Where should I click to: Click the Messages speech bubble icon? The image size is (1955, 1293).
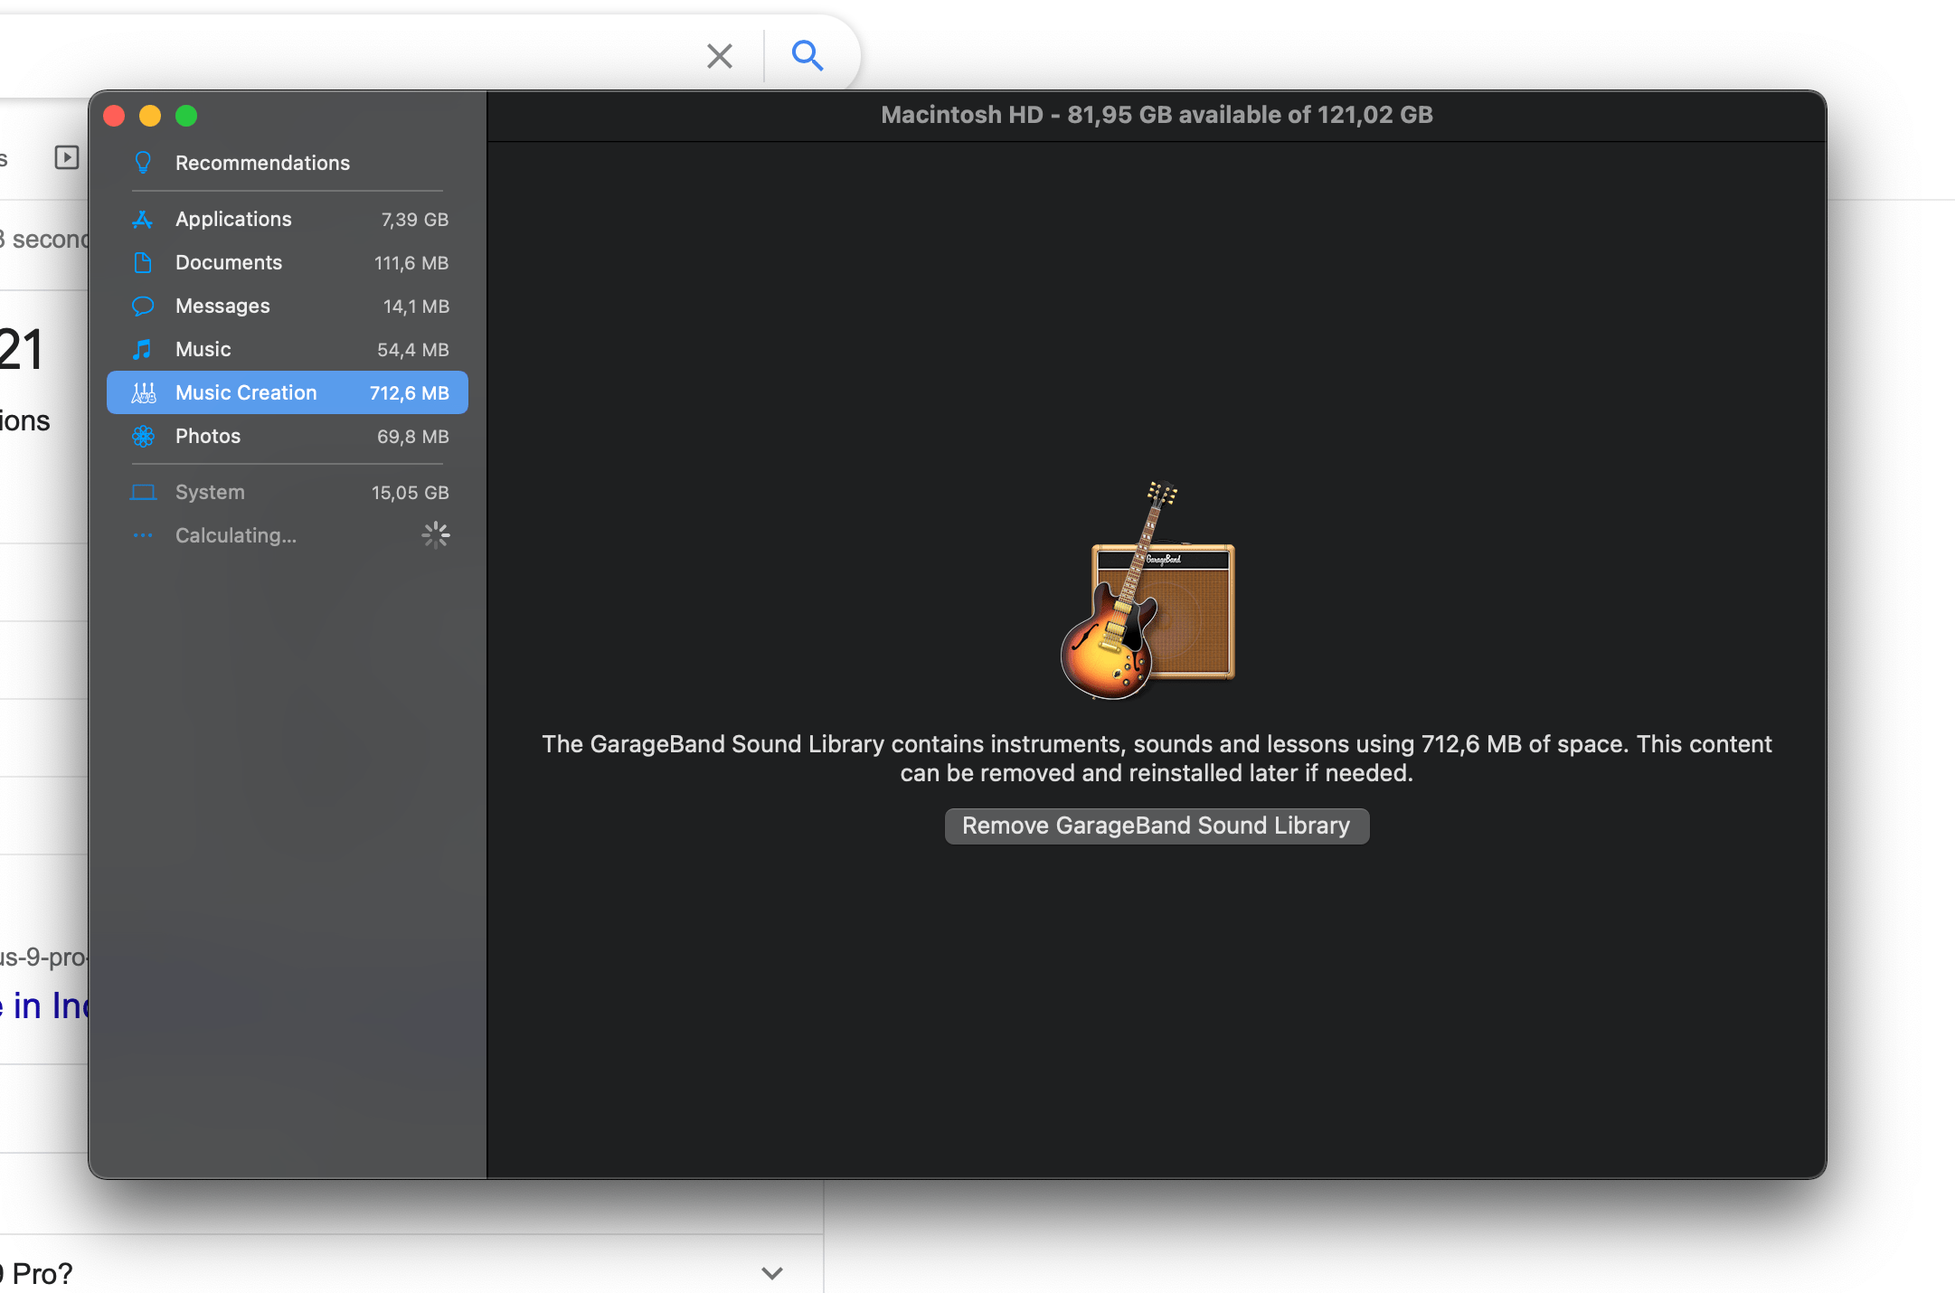point(144,306)
